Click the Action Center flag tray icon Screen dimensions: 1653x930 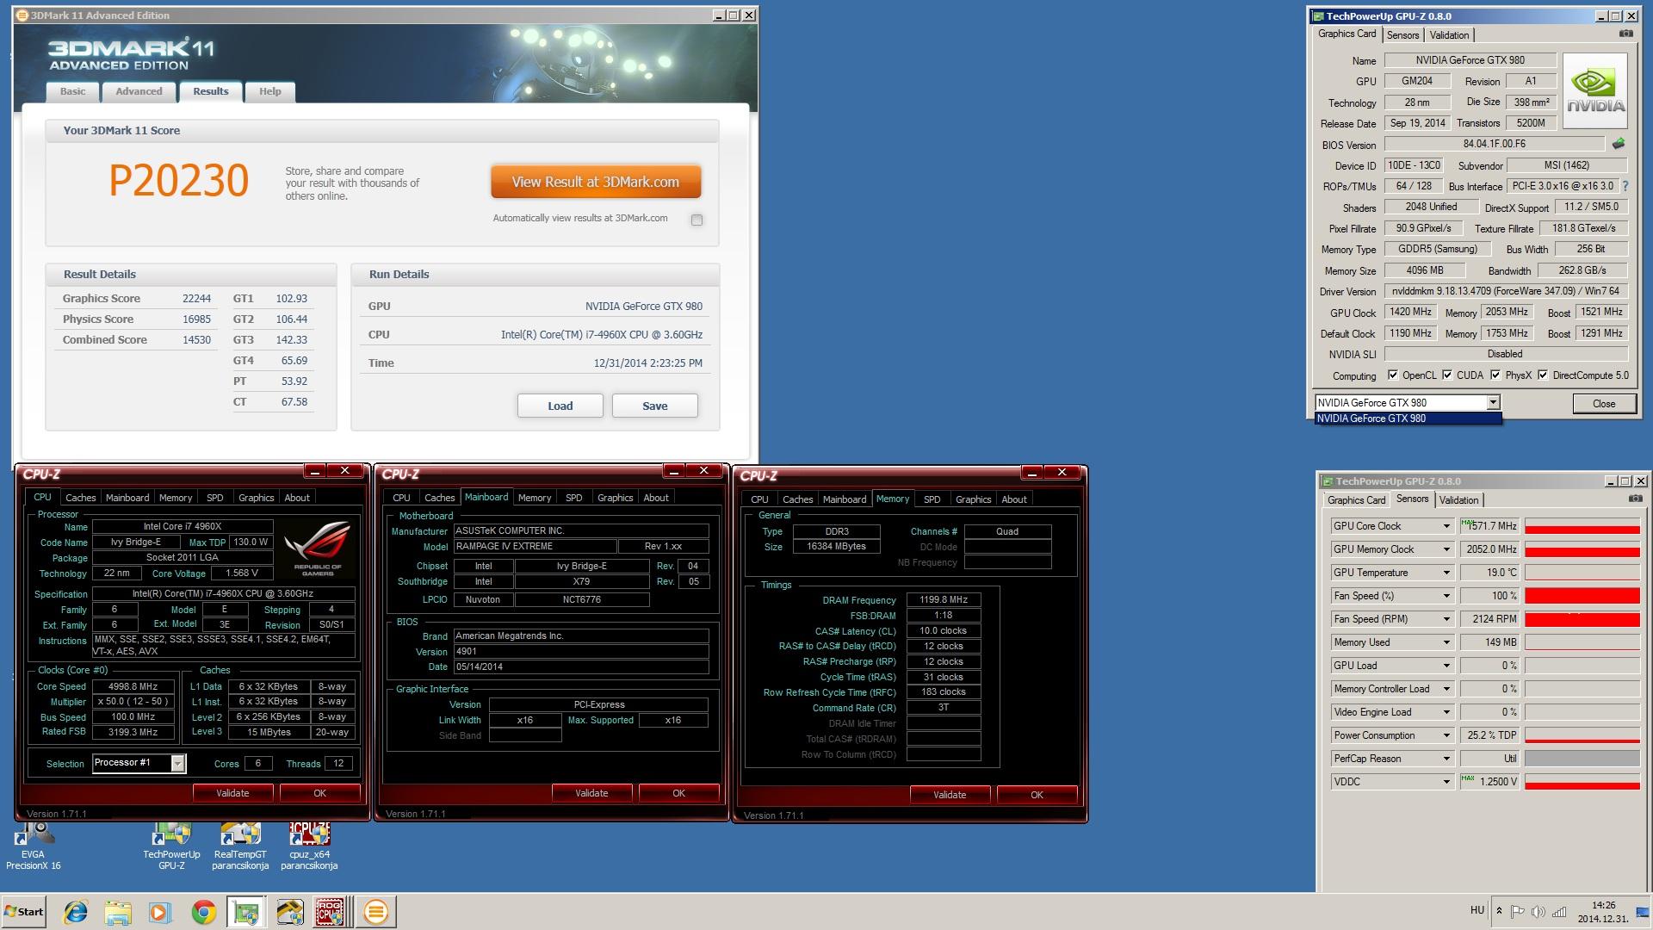pos(1518,911)
